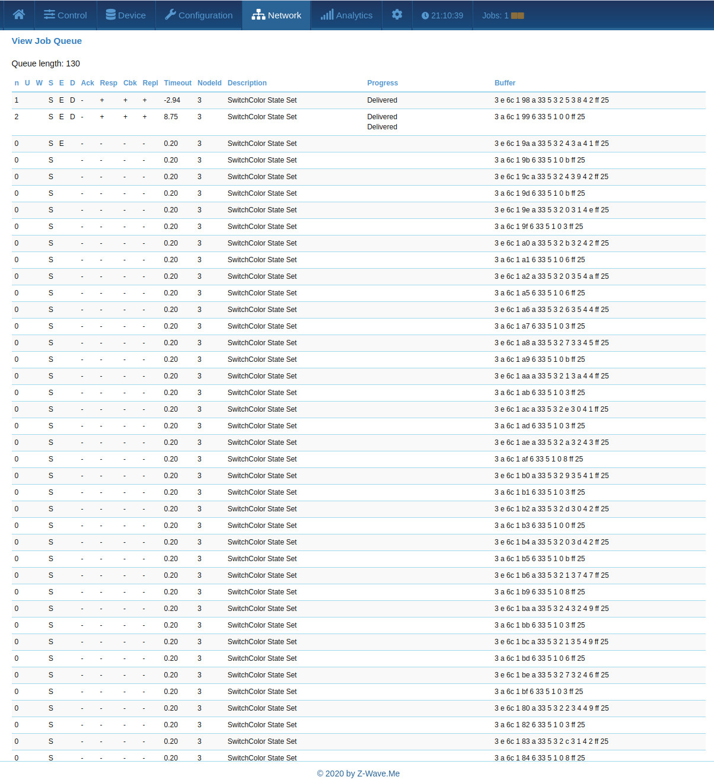Screen dimensions: 714x783
Task: Click the Progress column header
Action: tap(382, 83)
